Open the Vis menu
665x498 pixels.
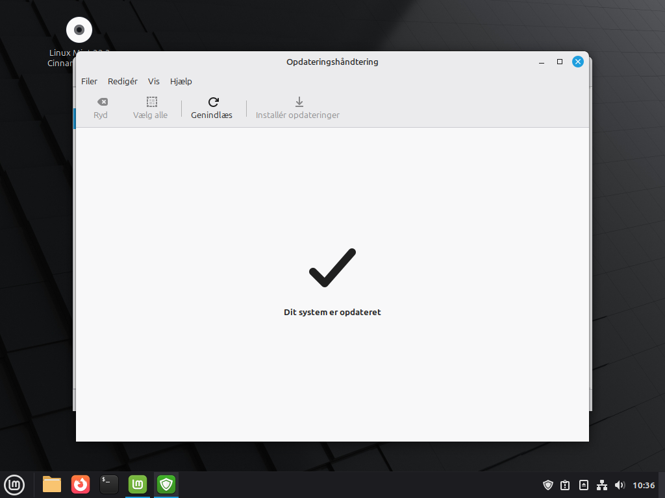(153, 81)
